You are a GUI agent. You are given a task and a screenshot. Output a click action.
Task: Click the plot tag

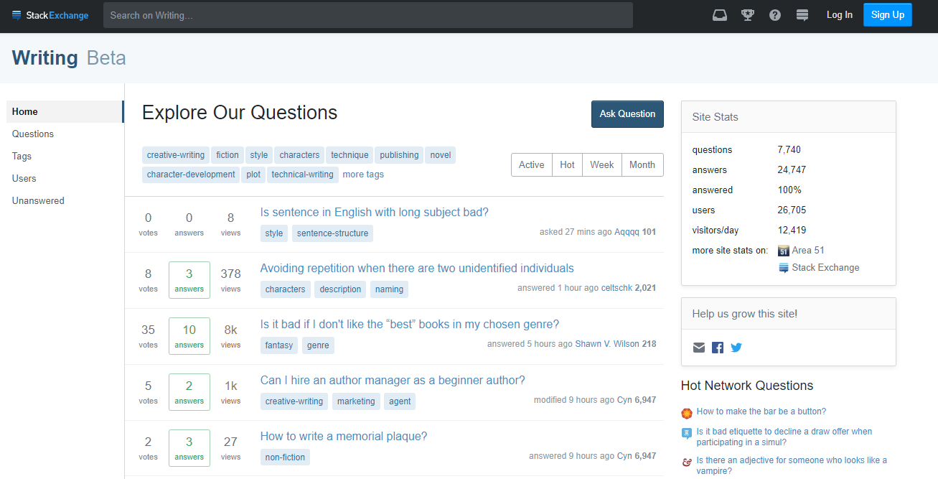253,175
